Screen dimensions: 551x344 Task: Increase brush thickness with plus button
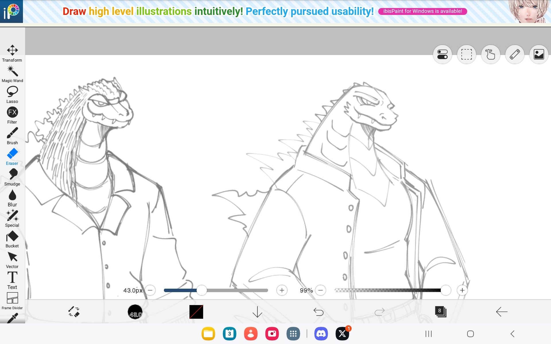pyautogui.click(x=282, y=290)
